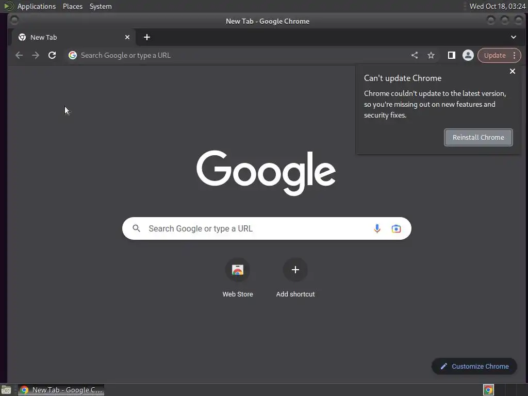Select the New Tab tab

74,37
